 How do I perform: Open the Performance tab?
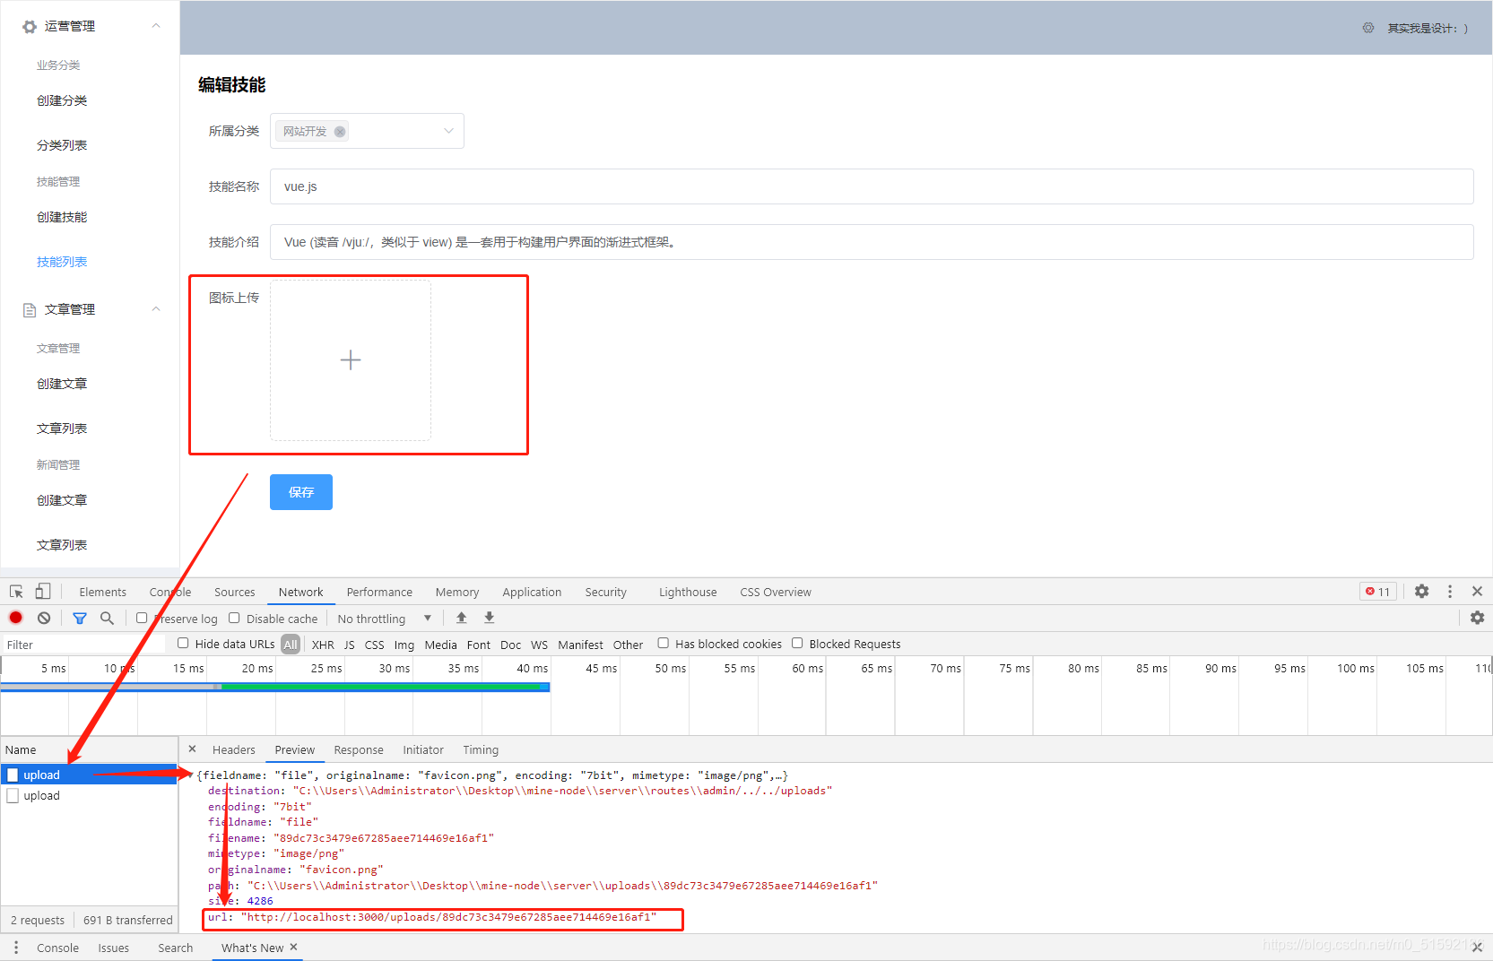coord(379,592)
